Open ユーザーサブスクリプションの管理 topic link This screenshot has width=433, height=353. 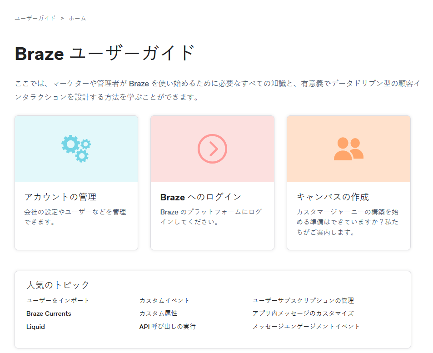click(303, 300)
